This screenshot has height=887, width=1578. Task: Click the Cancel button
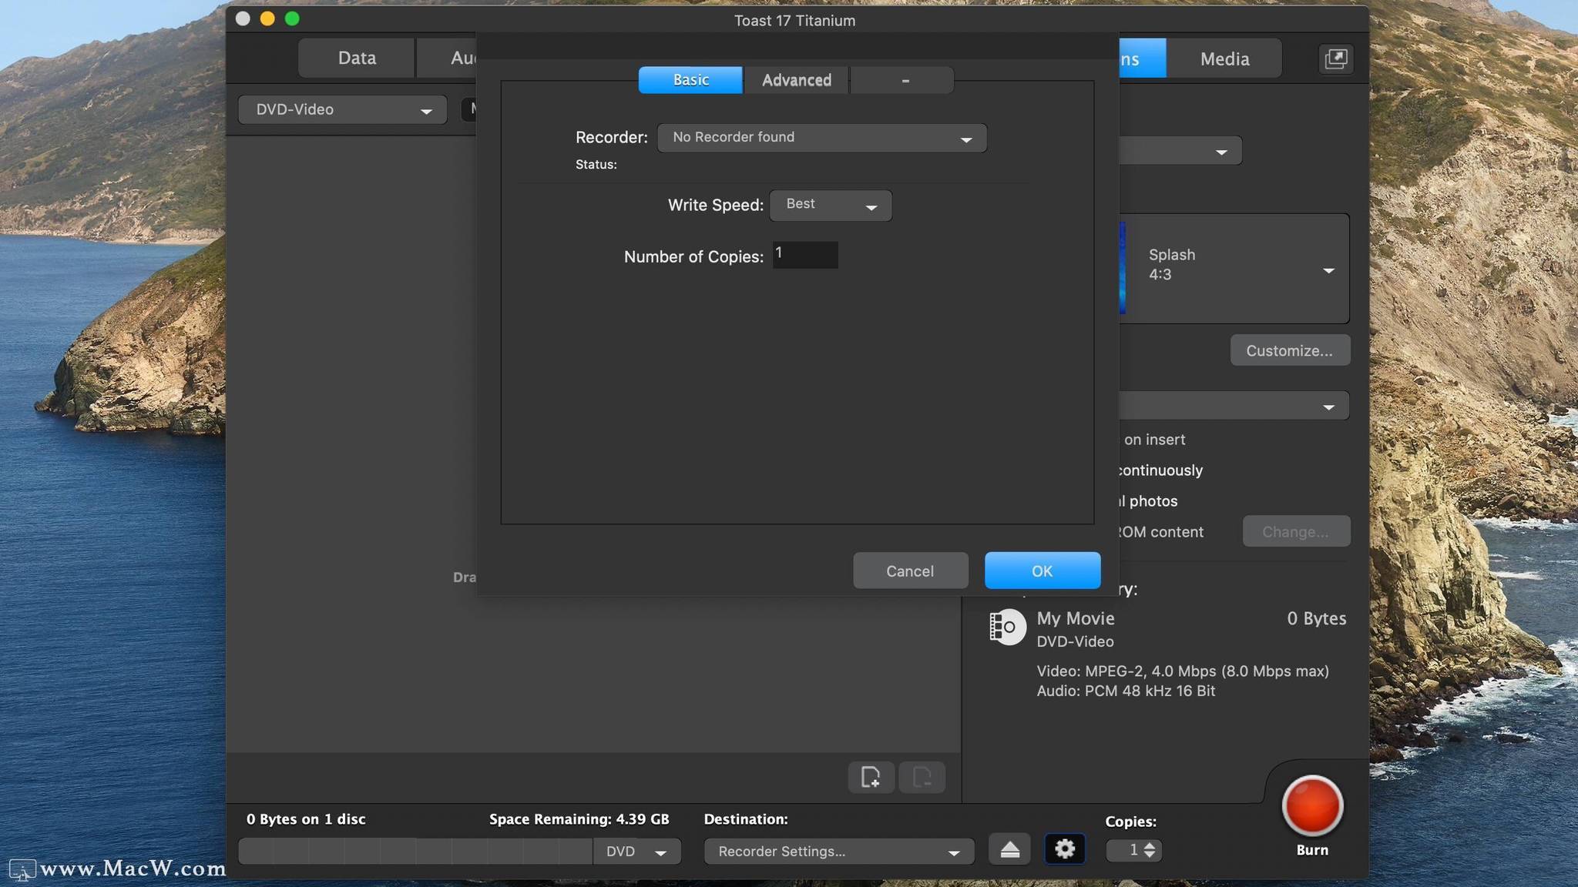click(909, 571)
